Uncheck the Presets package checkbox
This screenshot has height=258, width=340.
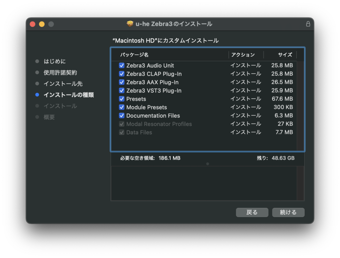click(122, 99)
